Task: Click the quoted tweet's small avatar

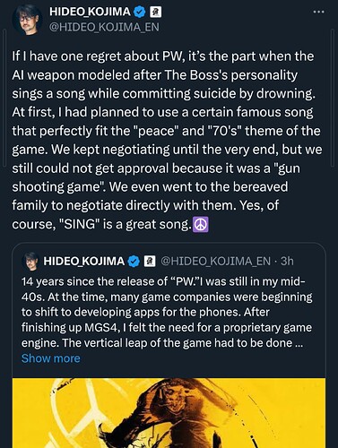Action: (30, 261)
